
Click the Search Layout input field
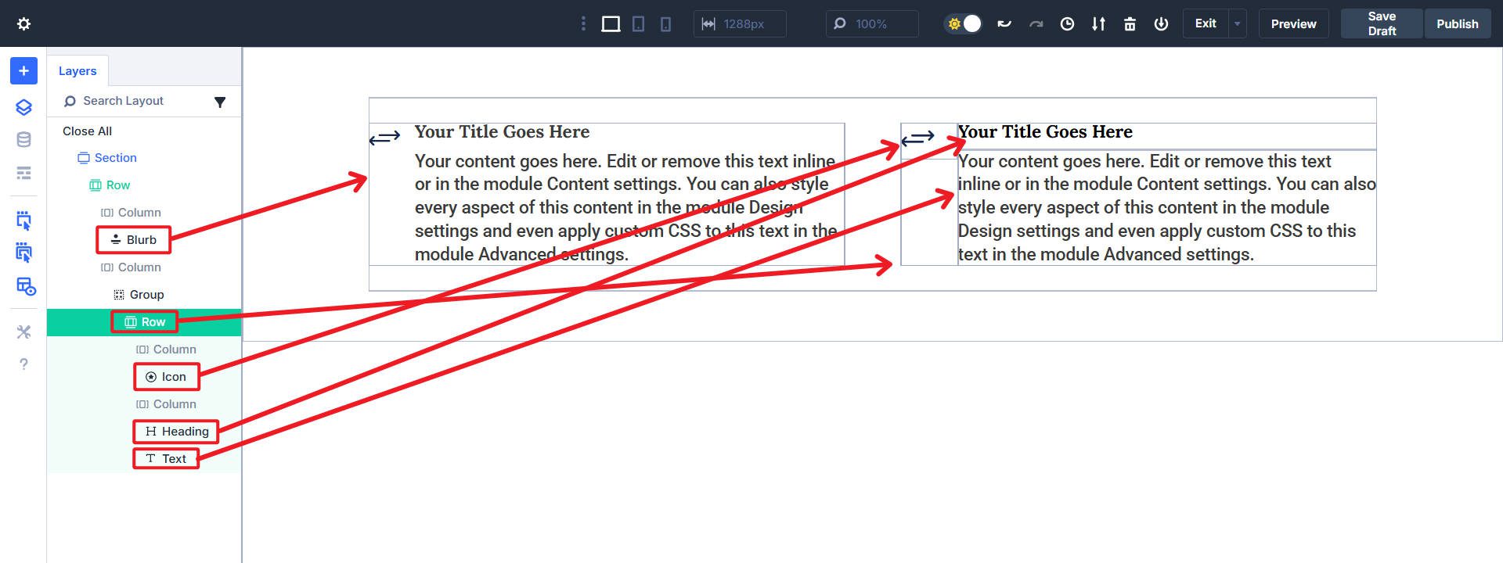pyautogui.click(x=133, y=101)
